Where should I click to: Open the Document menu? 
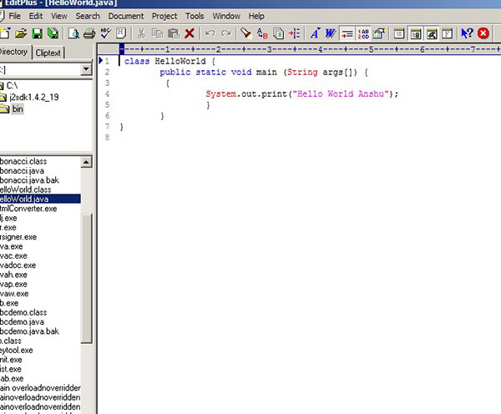coord(126,16)
